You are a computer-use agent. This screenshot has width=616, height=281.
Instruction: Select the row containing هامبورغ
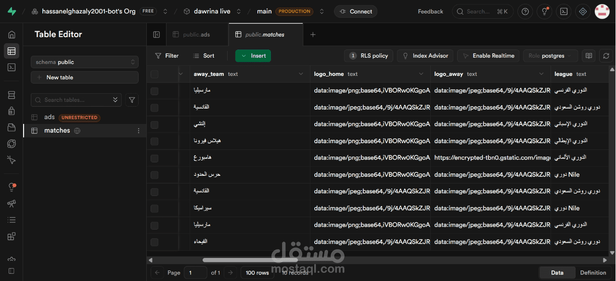coord(154,158)
